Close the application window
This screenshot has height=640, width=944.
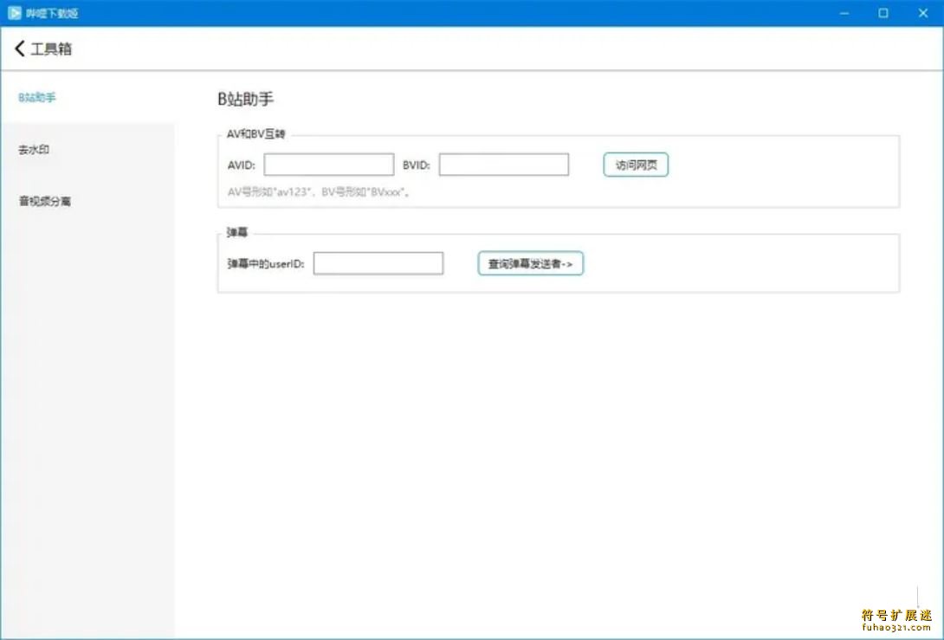pos(923,13)
